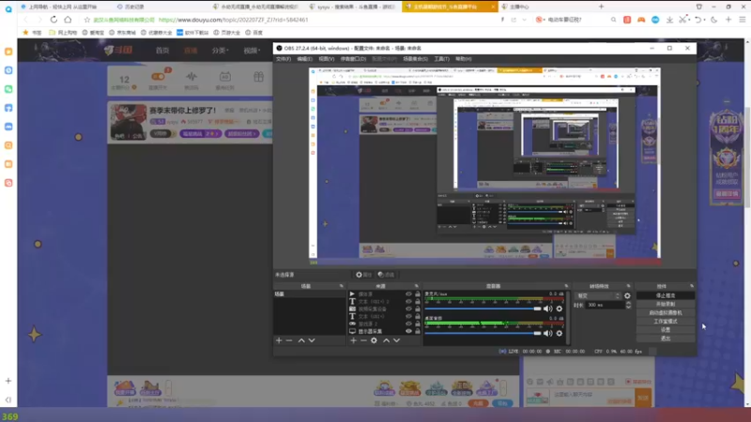The height and width of the screenshot is (422, 751).
Task: Open browser download manager icon
Action: pos(669,20)
